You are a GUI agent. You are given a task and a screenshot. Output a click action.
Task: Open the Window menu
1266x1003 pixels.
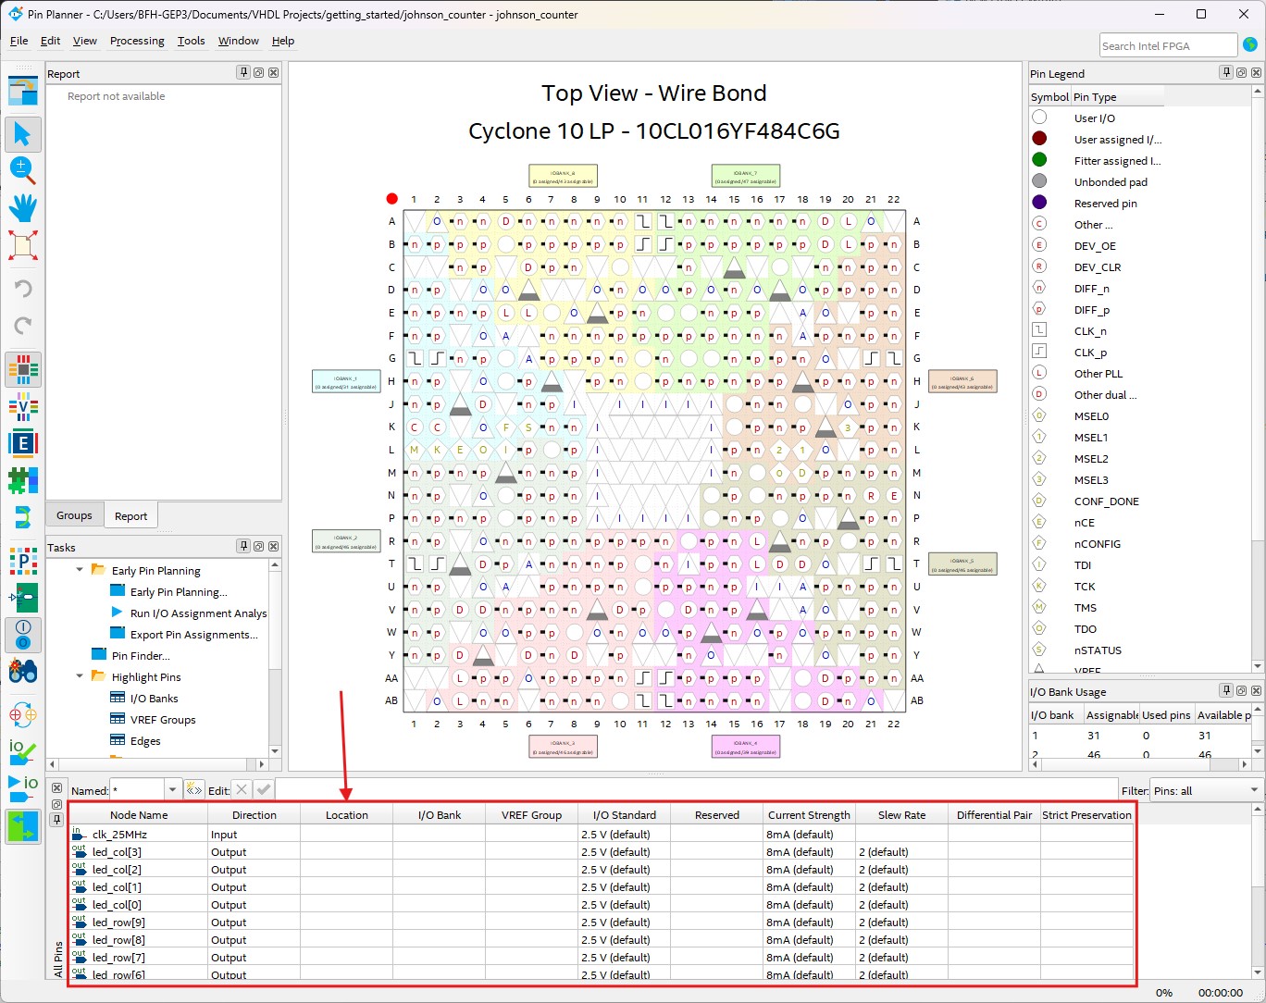239,41
